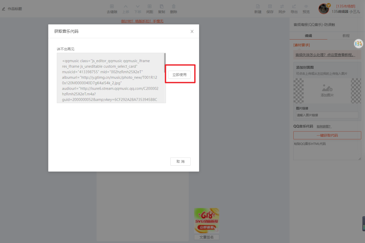This screenshot has width=365, height=243.
Task: Click the 文章签名 button
Action: click(x=206, y=237)
